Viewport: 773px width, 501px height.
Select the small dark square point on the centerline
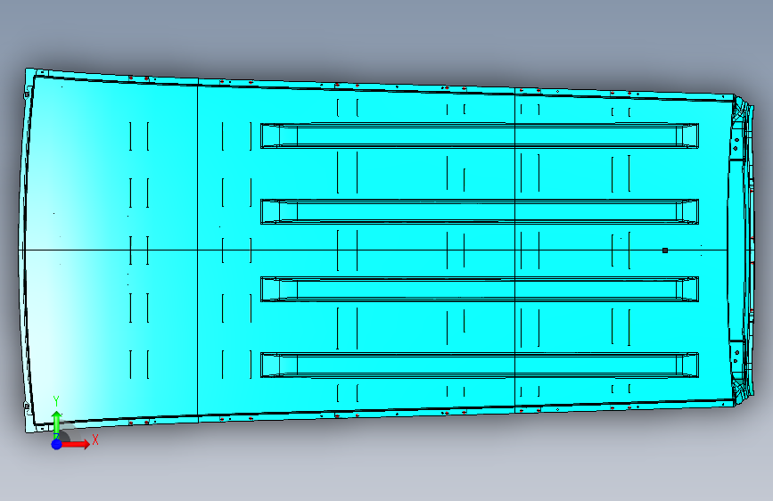coord(665,250)
